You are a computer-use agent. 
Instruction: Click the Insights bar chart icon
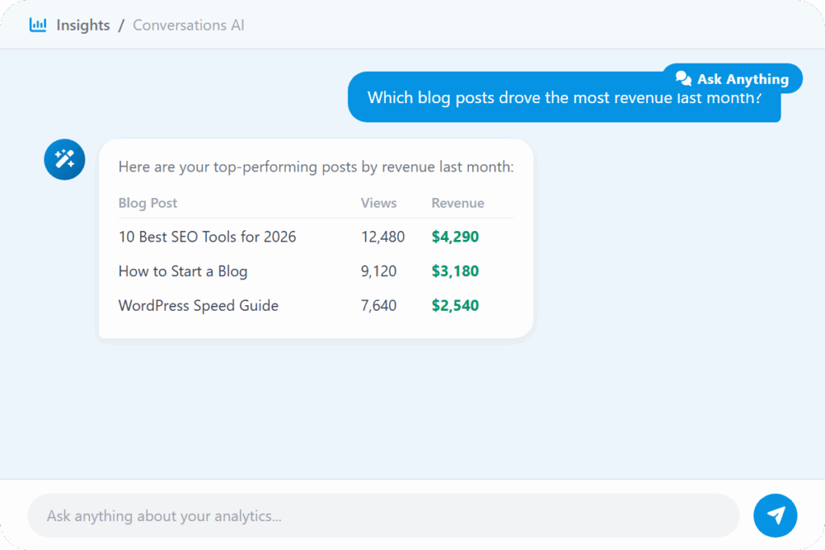[38, 25]
